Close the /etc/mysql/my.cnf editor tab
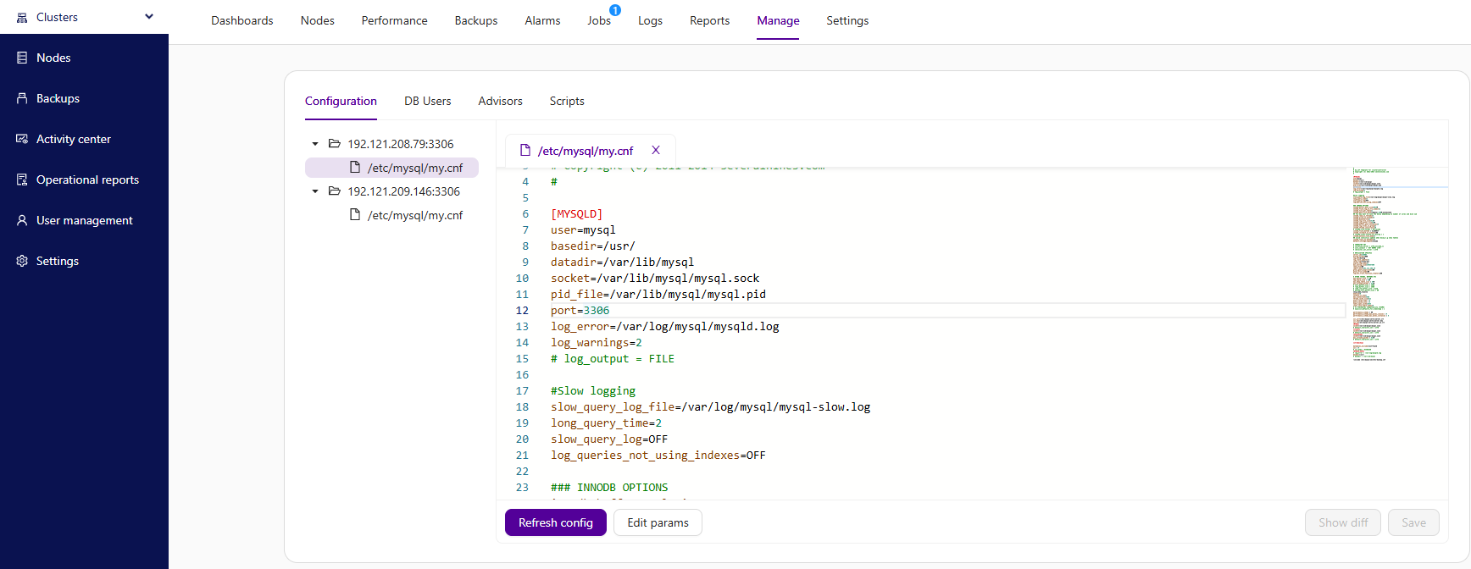The width and height of the screenshot is (1471, 569). pos(656,150)
